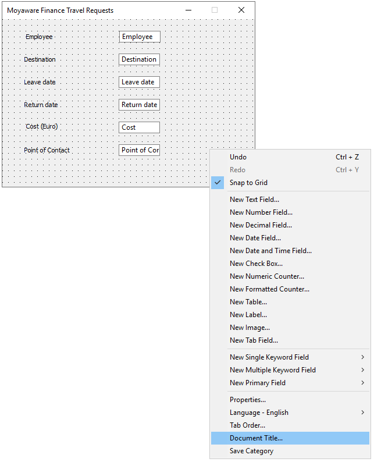Image resolution: width=374 pixels, height=462 pixels.
Task: Open Document Title... menu entry
Action: [290, 438]
